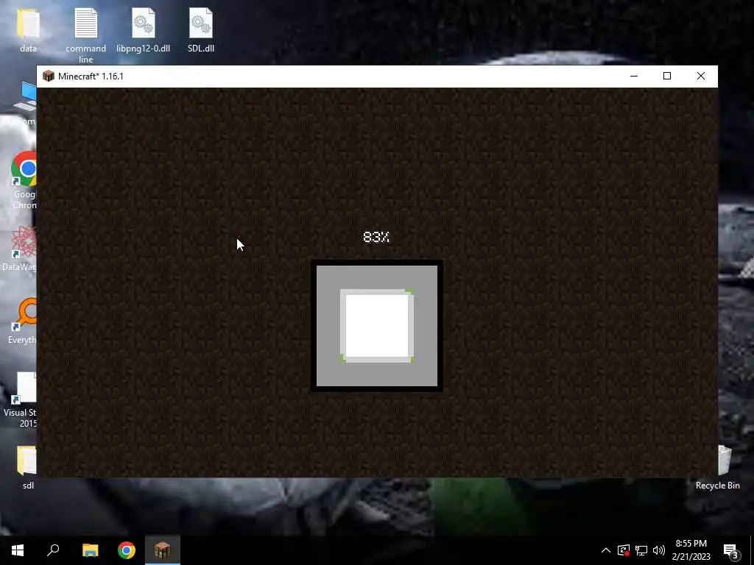Select the libpng12-0.dll file icon
754x565 pixels.
coord(144,29)
